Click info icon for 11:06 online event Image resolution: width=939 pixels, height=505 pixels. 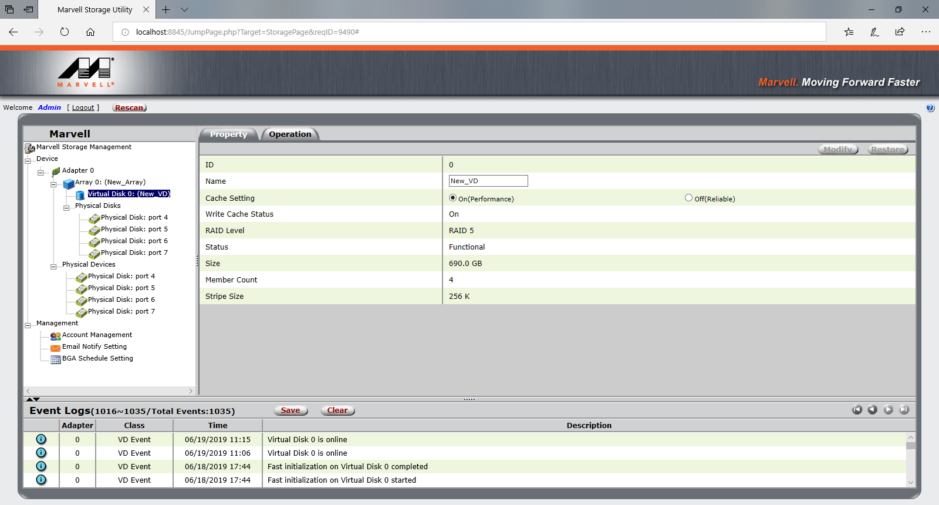[41, 453]
